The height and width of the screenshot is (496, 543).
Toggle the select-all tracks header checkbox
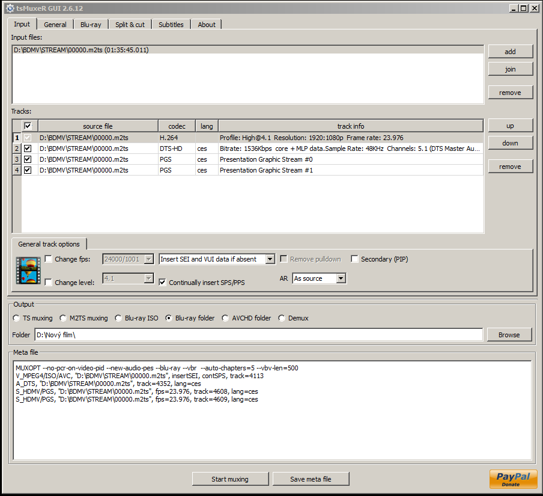point(28,126)
